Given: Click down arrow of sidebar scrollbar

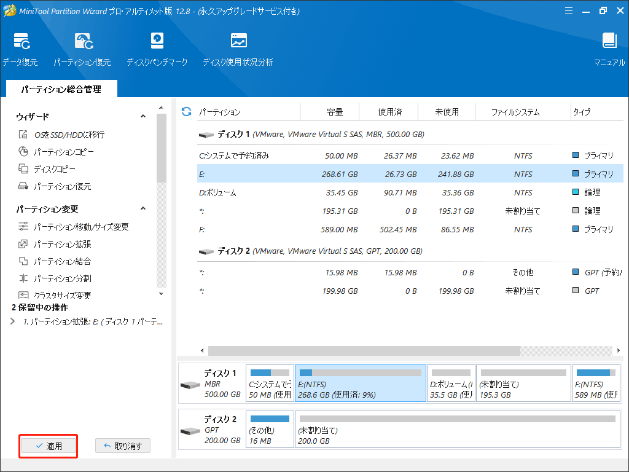Looking at the screenshot, I should click(x=162, y=294).
